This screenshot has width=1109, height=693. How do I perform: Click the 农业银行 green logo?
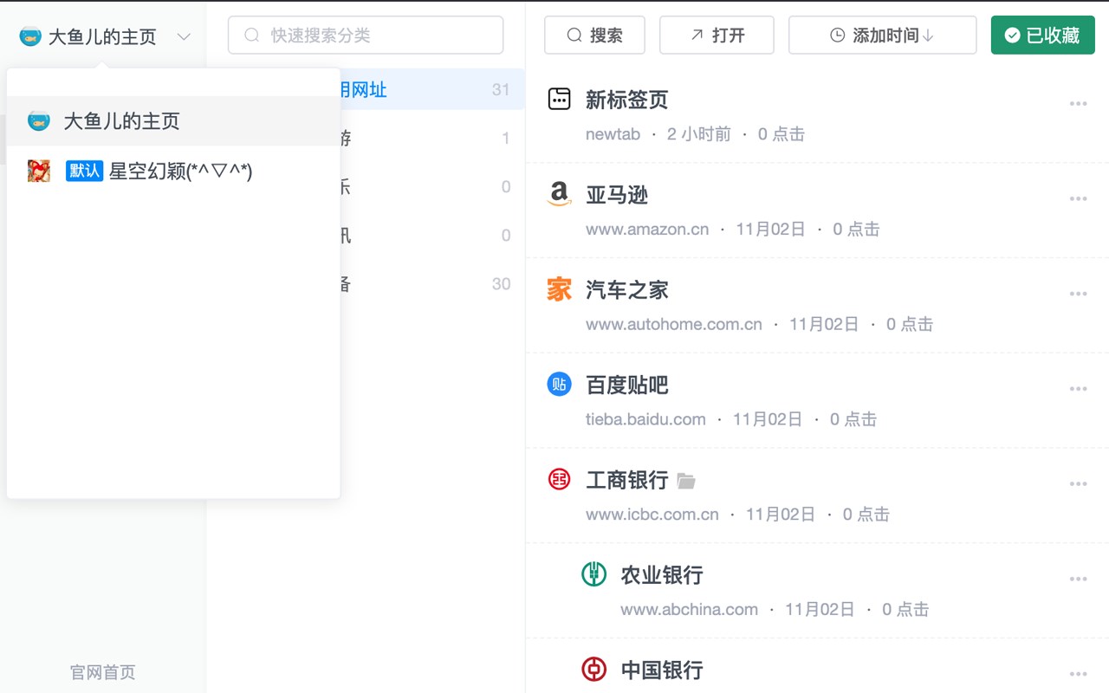594,574
